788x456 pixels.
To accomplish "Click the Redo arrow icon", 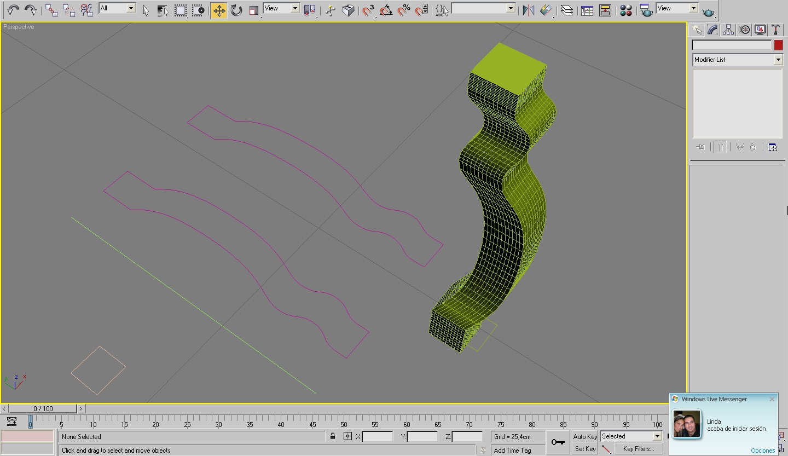I will (31, 10).
